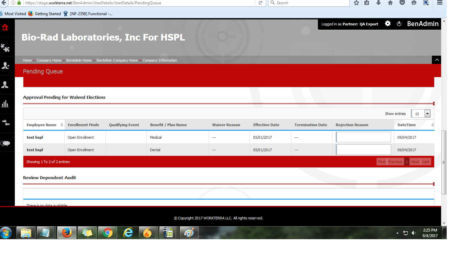
Task: Go to the Company Information breadcrumb
Action: coord(160,60)
